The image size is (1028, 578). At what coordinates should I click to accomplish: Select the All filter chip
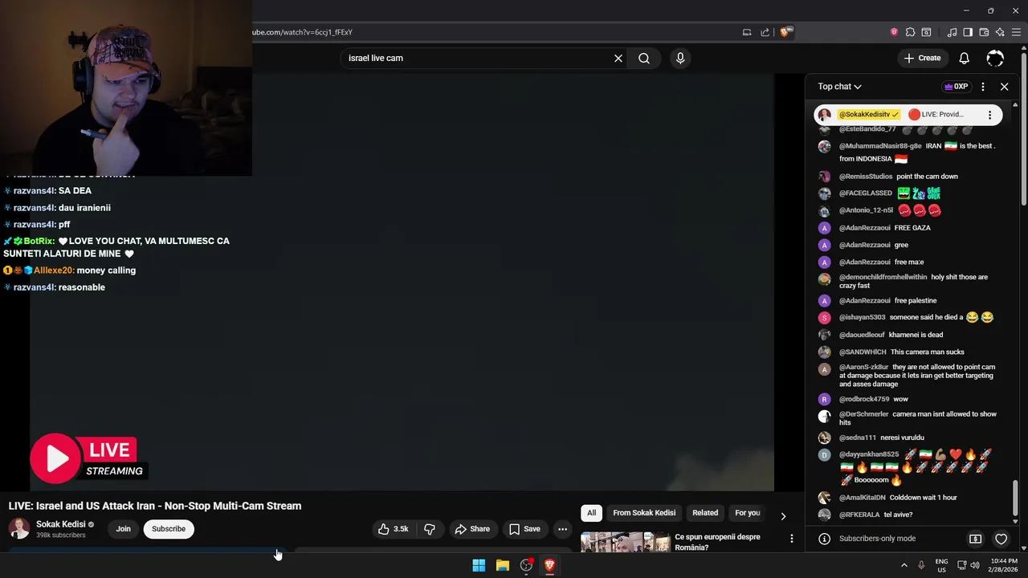(591, 513)
